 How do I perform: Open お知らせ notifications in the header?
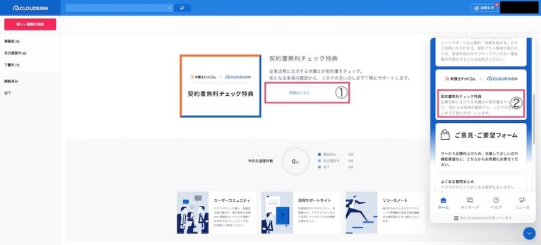[484, 8]
